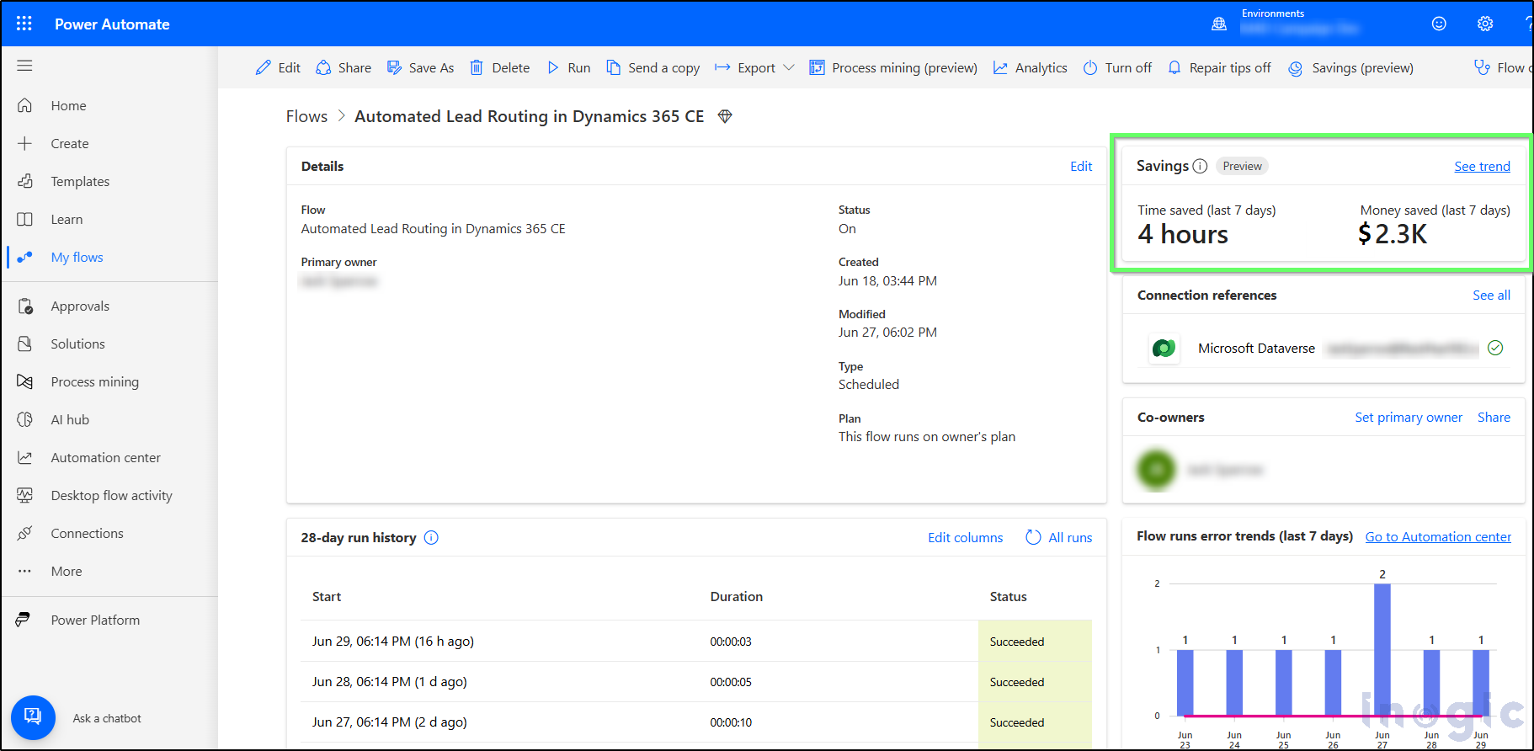Open the app launcher waffle icon
Screen dimensions: 1534x751
tap(24, 24)
